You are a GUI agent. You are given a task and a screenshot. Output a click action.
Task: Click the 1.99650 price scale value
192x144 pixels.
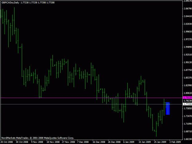(x=188, y=32)
